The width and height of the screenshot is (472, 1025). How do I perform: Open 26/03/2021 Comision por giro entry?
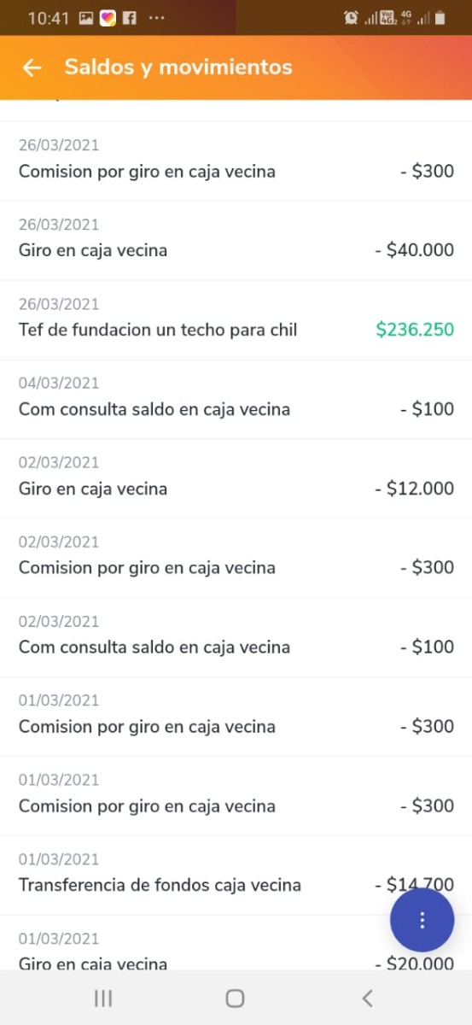pyautogui.click(x=236, y=161)
